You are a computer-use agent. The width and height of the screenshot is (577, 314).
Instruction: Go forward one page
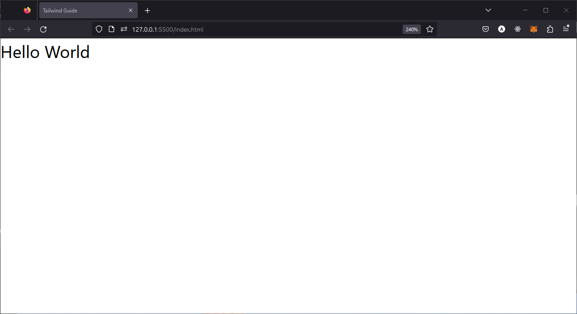click(27, 29)
